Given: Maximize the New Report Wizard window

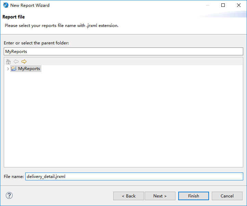Looking at the screenshot, I should click(x=223, y=5).
